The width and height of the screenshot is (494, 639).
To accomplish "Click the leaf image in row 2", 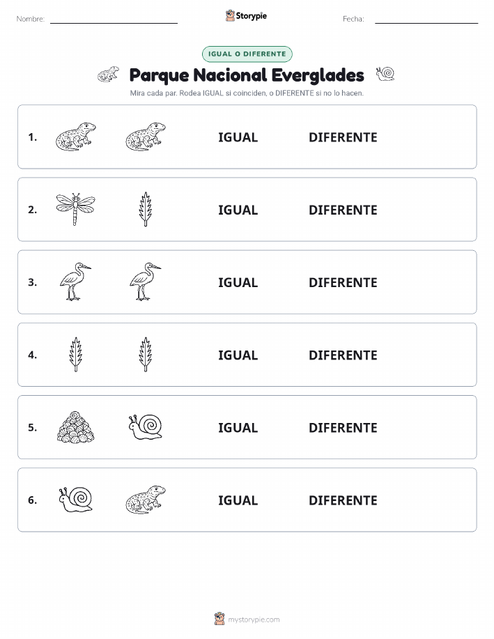I will pyautogui.click(x=146, y=209).
